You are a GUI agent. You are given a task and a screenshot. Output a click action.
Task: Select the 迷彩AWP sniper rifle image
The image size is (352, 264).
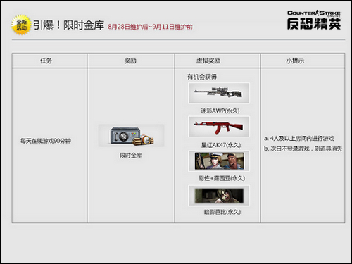[219, 93]
